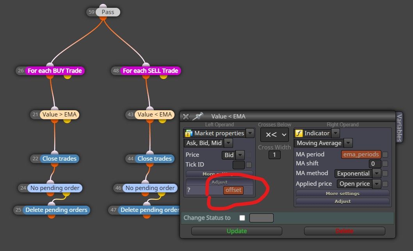Pin the Value < EMA dialog

(x=198, y=116)
